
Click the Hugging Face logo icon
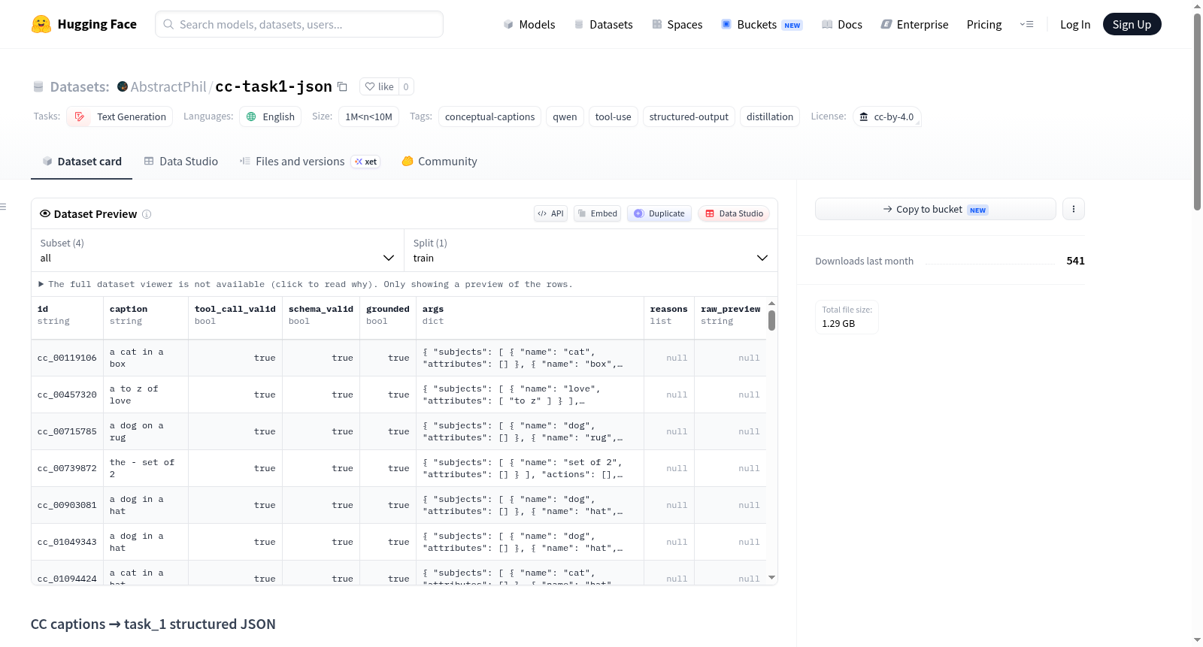coord(41,24)
